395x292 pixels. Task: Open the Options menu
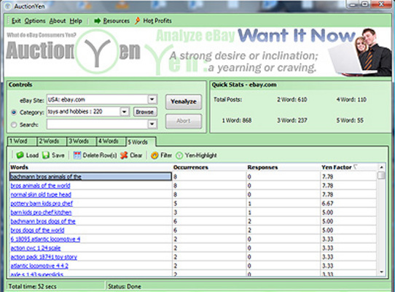(35, 20)
